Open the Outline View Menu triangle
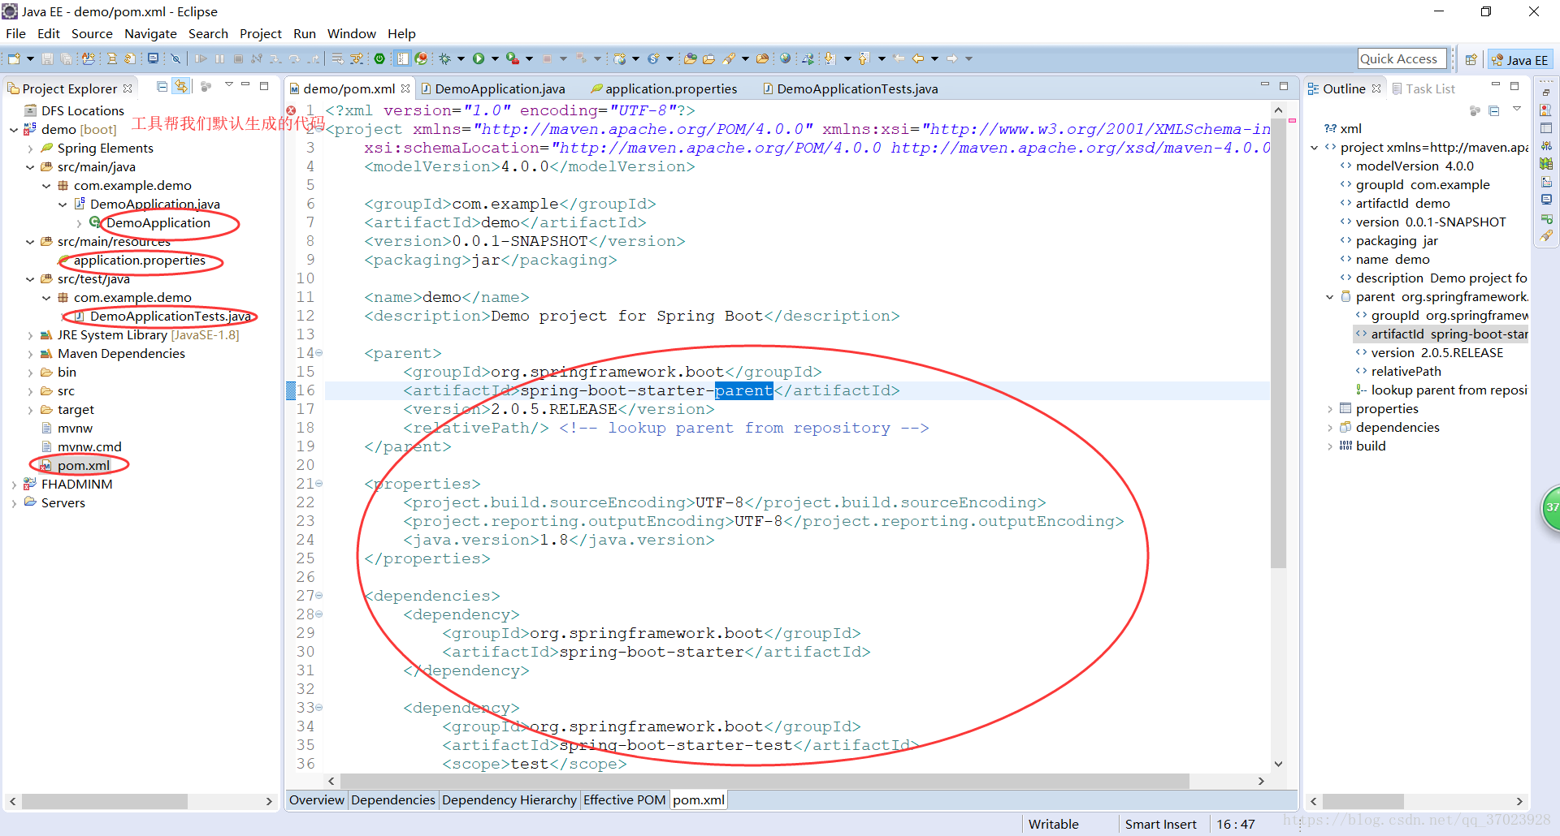The width and height of the screenshot is (1560, 836). tap(1516, 109)
